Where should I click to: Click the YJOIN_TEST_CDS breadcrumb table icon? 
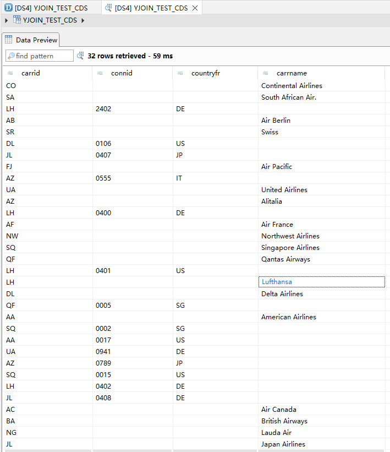tap(17, 20)
